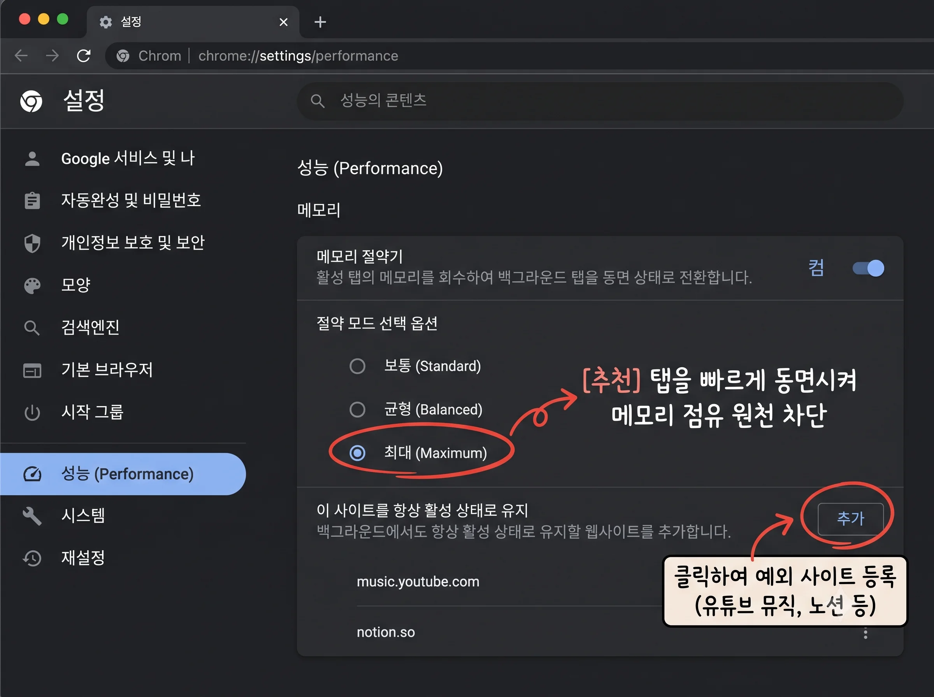Click the browser window icon for 기본 브라우저

point(32,370)
